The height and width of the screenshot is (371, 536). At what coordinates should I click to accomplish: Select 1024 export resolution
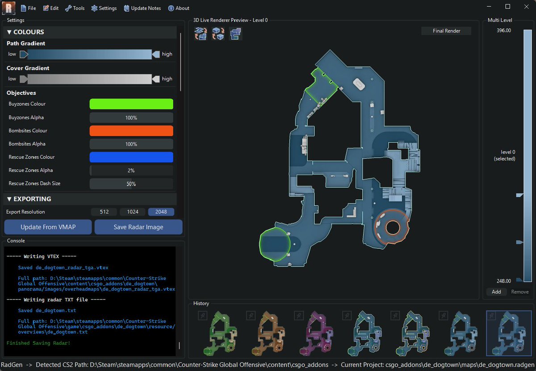(x=133, y=212)
